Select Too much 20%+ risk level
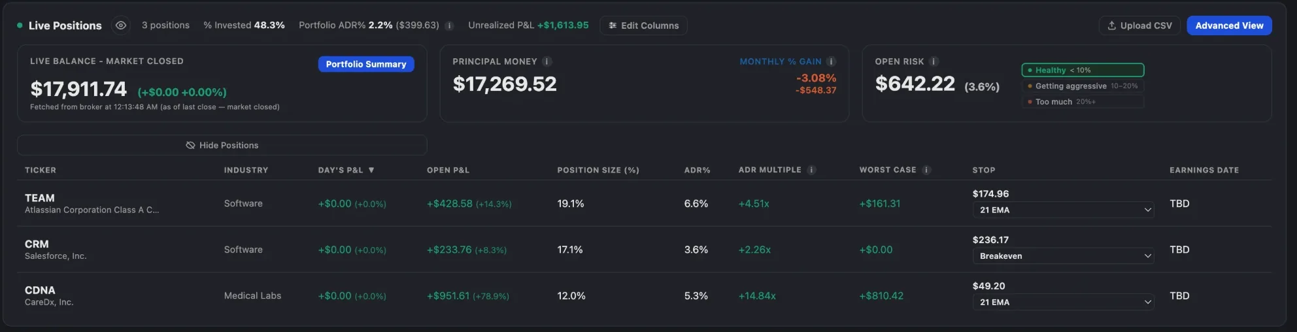 point(1083,101)
